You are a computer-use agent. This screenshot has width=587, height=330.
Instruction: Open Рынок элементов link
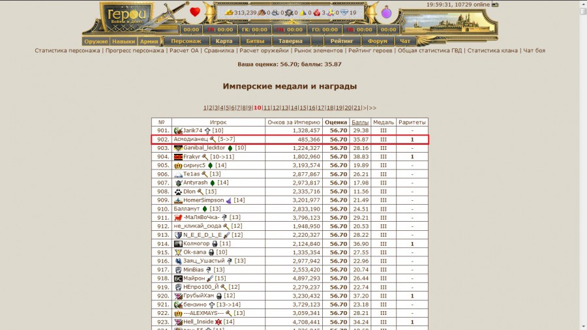pos(318,50)
